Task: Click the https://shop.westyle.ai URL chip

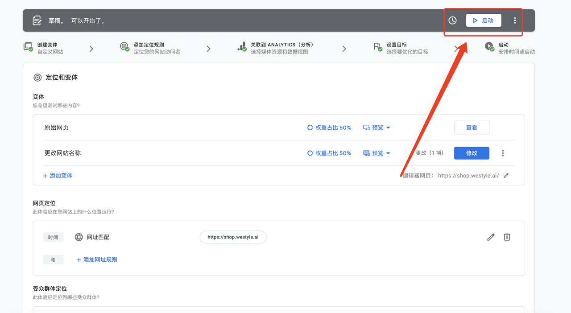Action: click(233, 237)
